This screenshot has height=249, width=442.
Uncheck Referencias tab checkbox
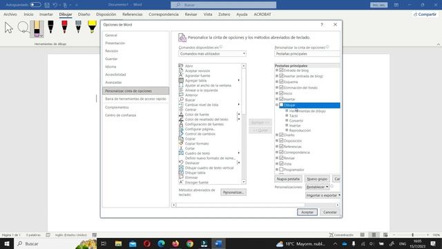click(281, 146)
